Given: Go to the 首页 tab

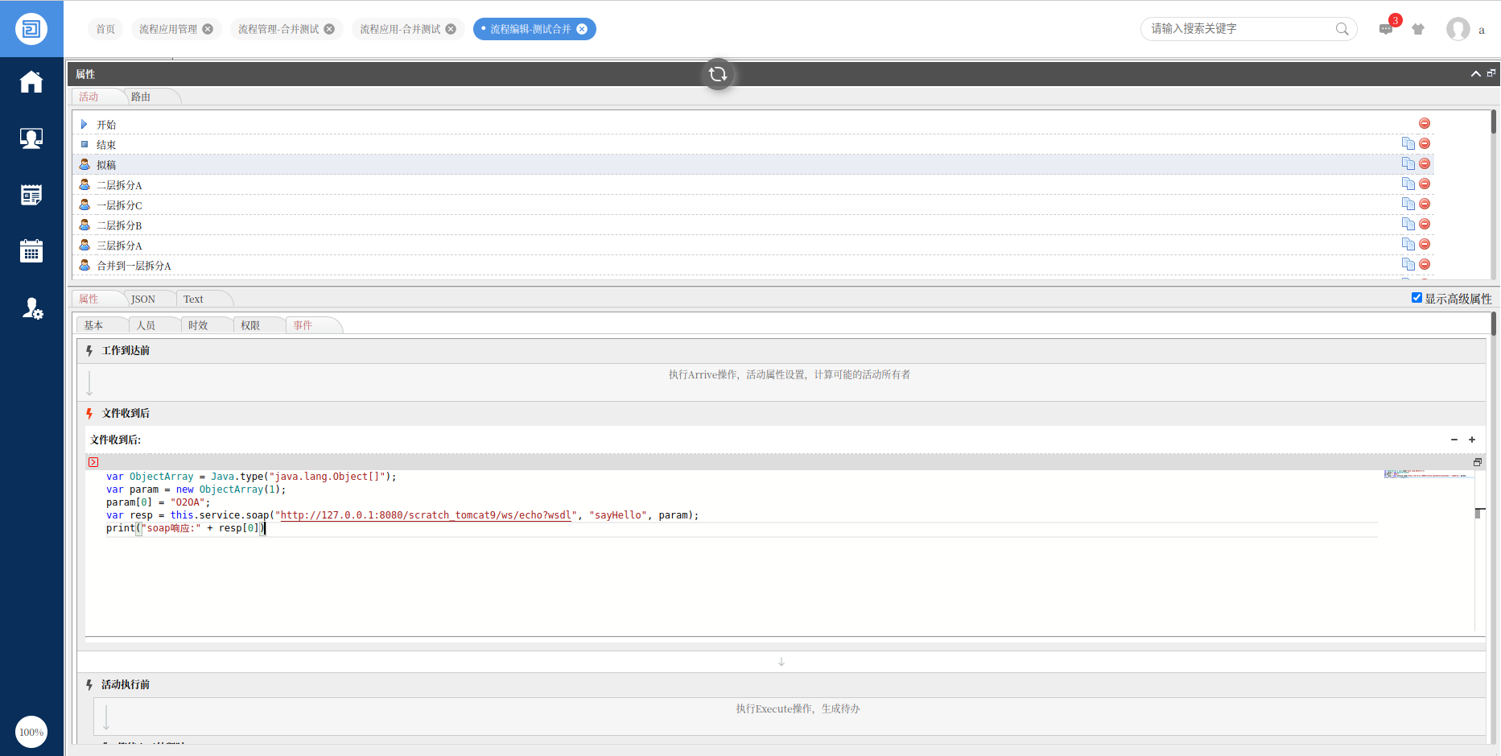Looking at the screenshot, I should pyautogui.click(x=105, y=29).
